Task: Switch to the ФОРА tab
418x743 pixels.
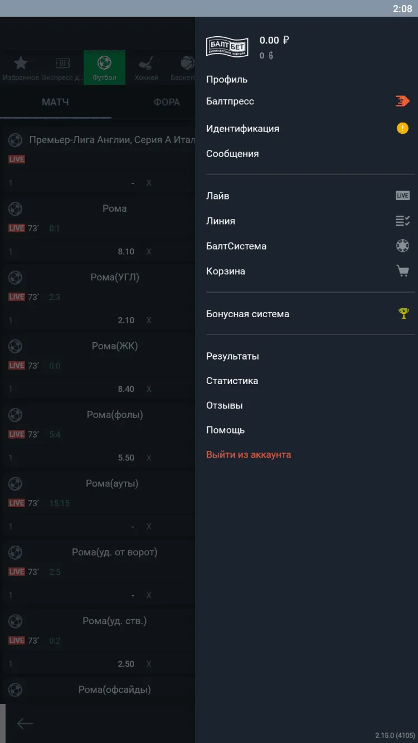Action: (167, 103)
